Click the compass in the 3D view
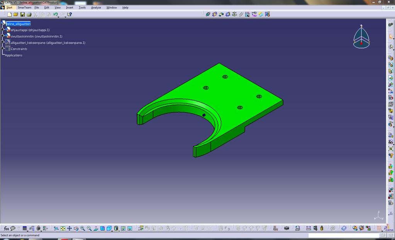395x240 pixels. pyautogui.click(x=361, y=37)
